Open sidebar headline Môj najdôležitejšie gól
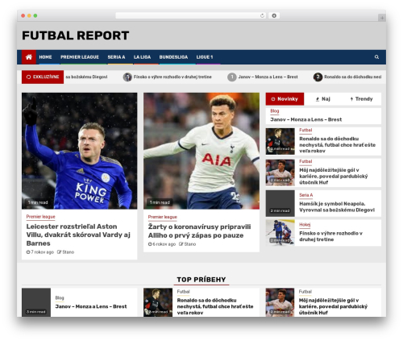 tap(334, 177)
